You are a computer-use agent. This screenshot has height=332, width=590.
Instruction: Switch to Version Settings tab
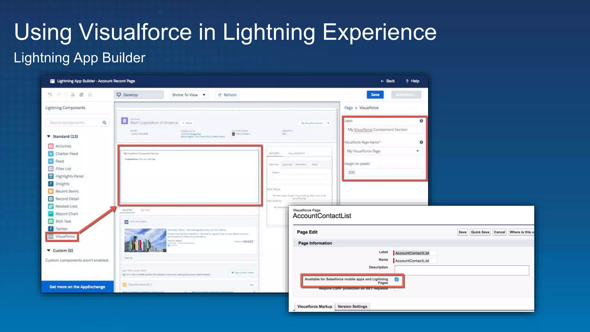pos(352,306)
